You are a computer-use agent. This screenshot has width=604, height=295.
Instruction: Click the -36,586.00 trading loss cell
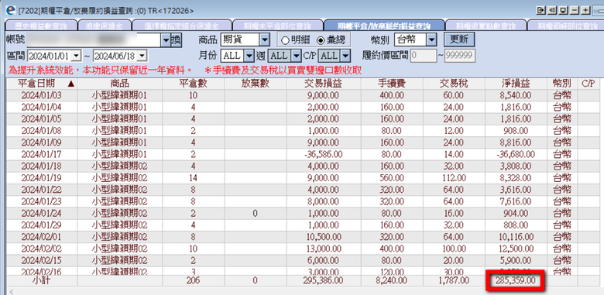(324, 154)
